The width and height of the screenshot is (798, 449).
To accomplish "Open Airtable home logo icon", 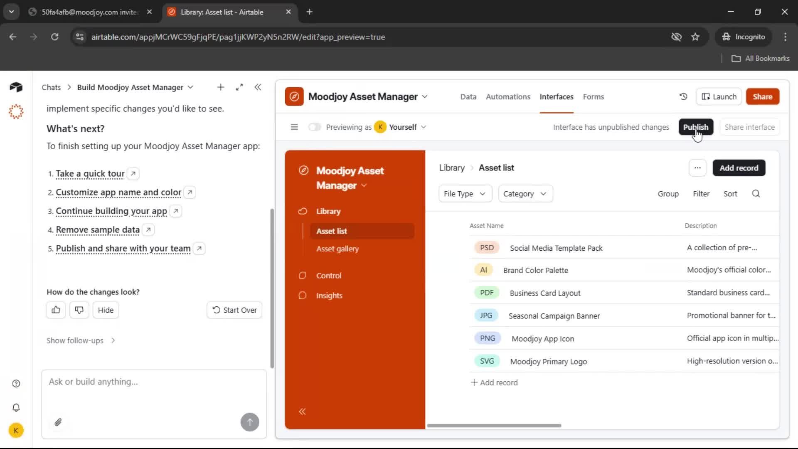I will pyautogui.click(x=16, y=87).
